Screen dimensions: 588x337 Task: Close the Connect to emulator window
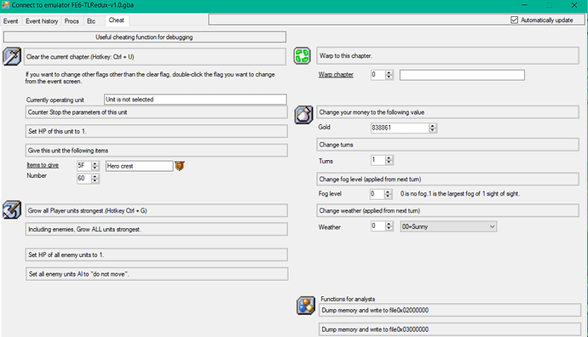coord(574,5)
